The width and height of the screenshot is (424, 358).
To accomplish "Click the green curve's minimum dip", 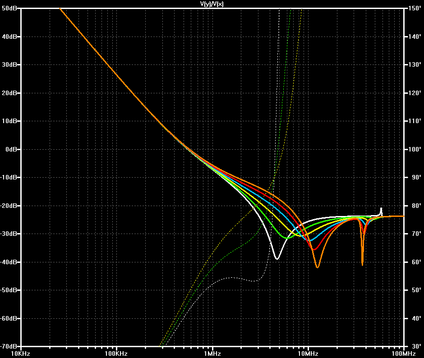I will click(x=287, y=238).
